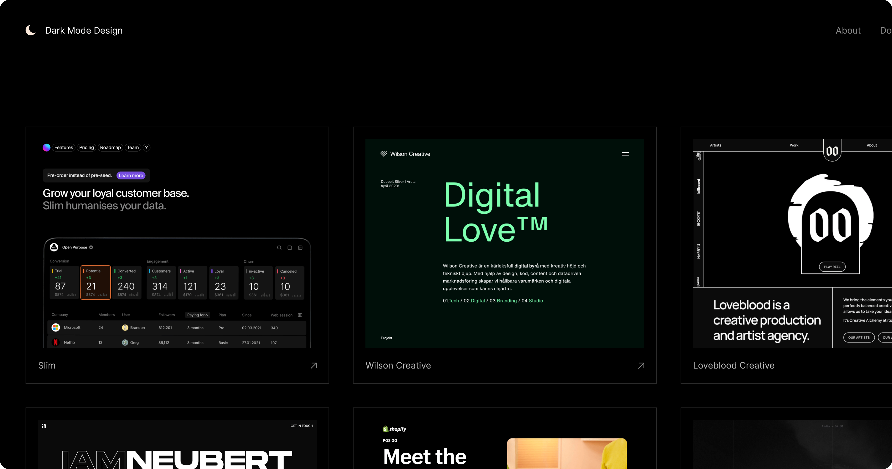This screenshot has height=469, width=892.
Task: Select Work in Loveblood preview nav
Action: (x=794, y=145)
